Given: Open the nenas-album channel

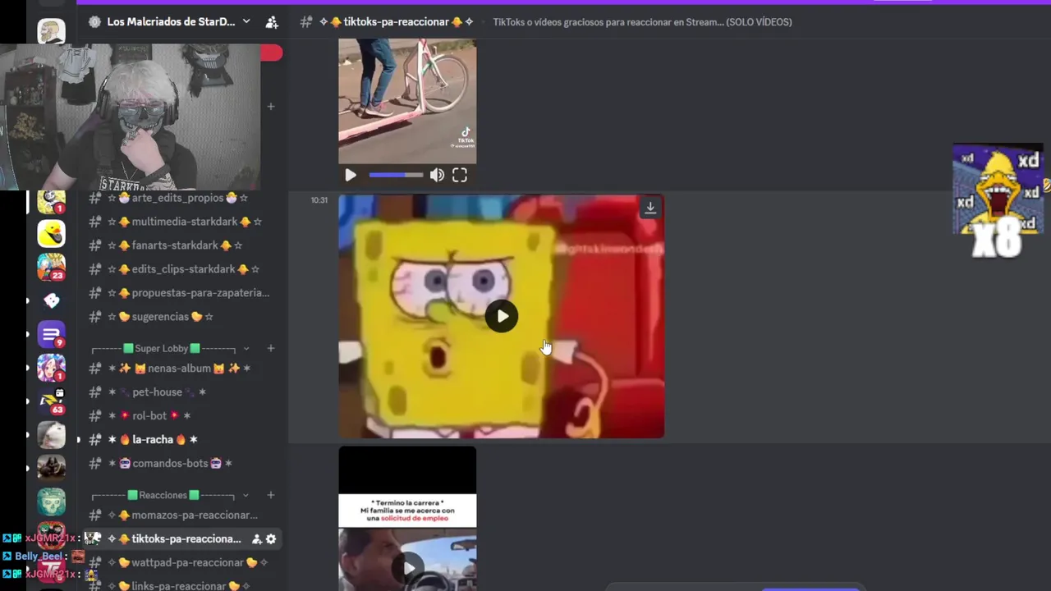Looking at the screenshot, I should [x=179, y=369].
